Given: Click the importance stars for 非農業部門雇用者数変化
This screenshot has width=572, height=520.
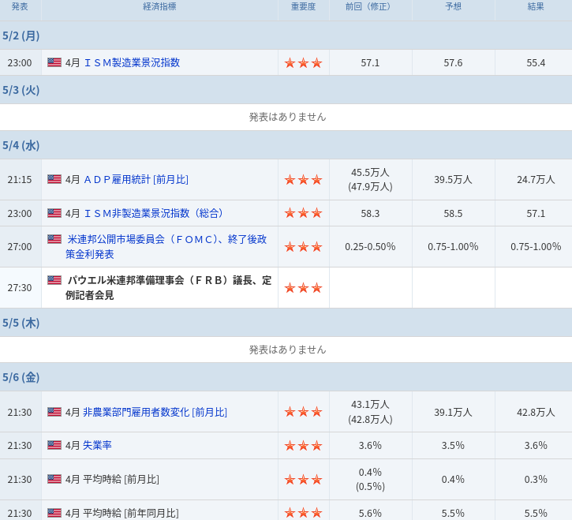Looking at the screenshot, I should click(x=303, y=412).
